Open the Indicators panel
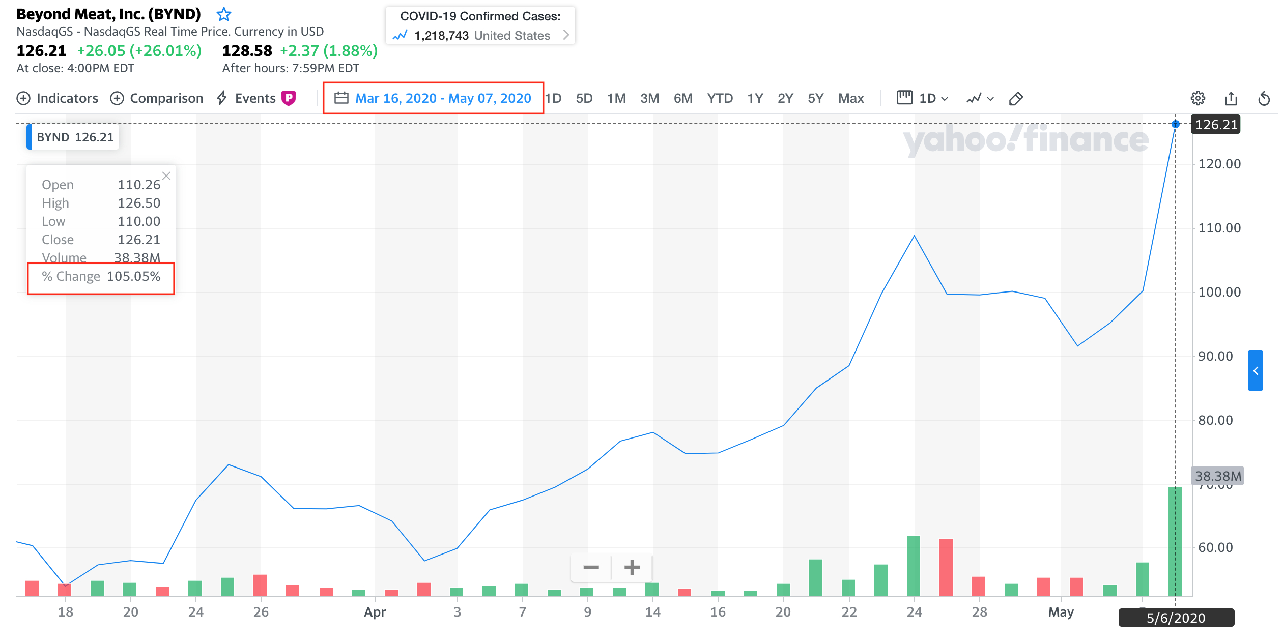The image size is (1283, 642). [x=58, y=98]
